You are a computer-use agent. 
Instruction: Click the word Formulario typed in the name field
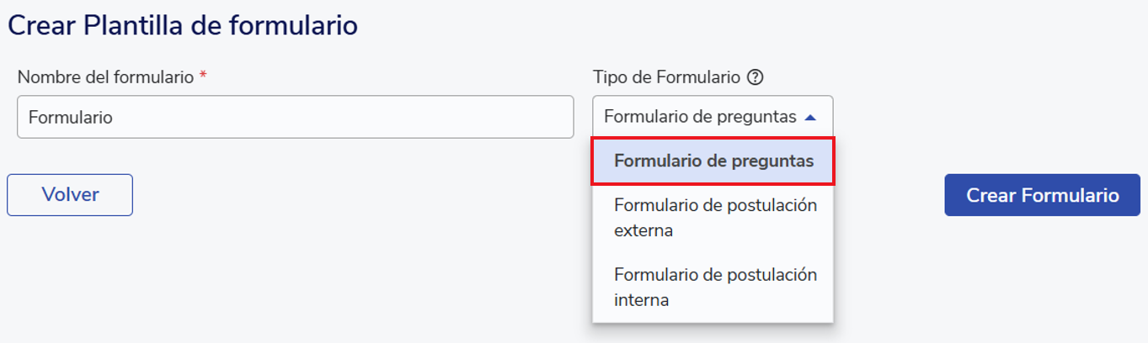(71, 118)
